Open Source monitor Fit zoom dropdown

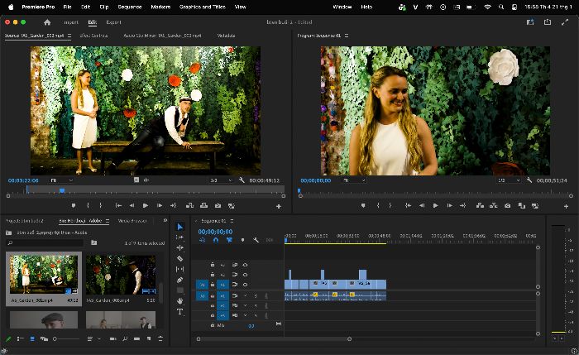click(61, 180)
